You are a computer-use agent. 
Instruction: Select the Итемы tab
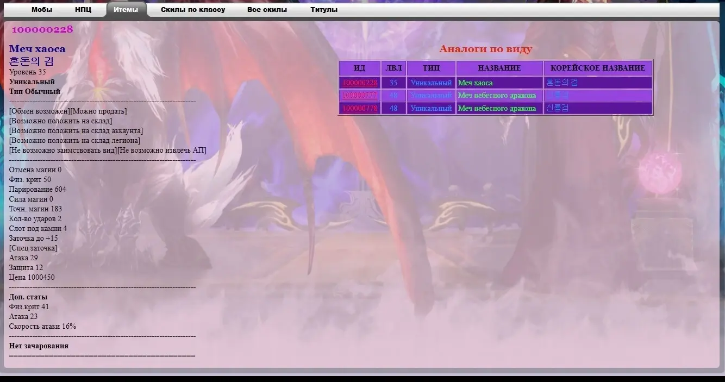pos(126,10)
